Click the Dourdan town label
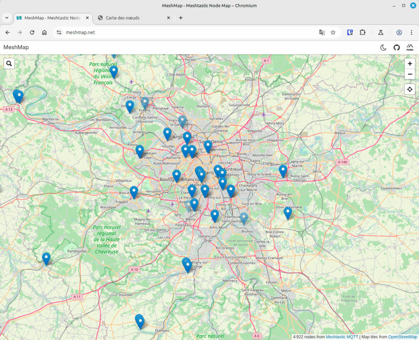 (x=126, y=295)
